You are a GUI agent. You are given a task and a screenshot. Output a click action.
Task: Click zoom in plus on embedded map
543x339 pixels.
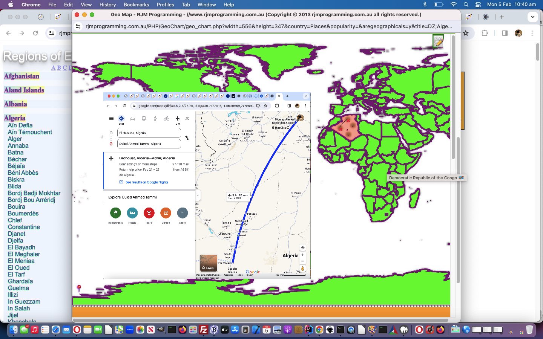[x=302, y=255]
